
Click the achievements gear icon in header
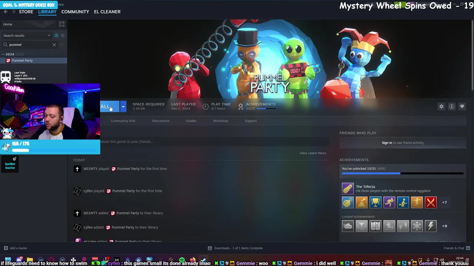click(x=241, y=106)
